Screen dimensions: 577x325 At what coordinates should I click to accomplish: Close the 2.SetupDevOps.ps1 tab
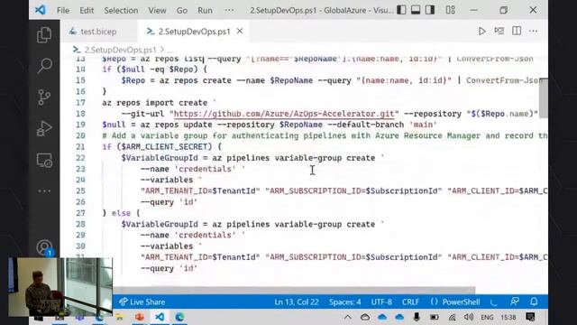pos(240,32)
